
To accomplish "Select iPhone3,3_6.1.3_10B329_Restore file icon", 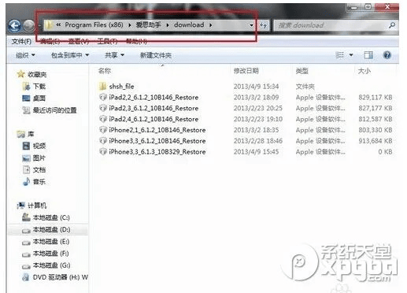I will pyautogui.click(x=103, y=151).
